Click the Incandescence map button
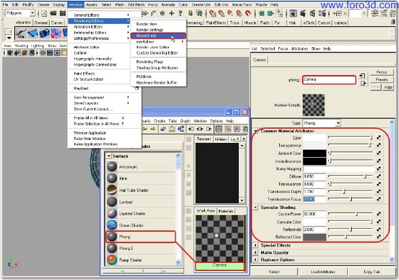 [x=378, y=161]
